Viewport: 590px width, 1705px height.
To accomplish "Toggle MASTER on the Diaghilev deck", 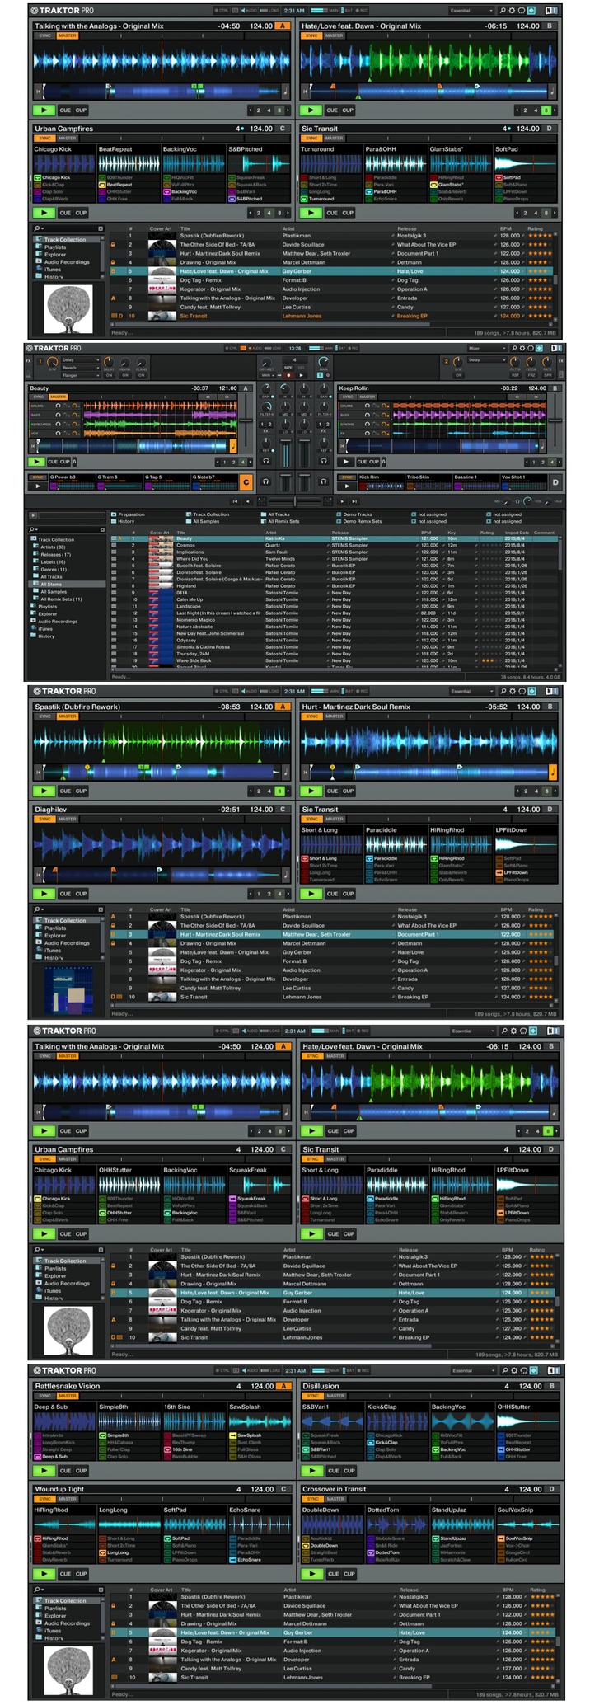I will [68, 819].
